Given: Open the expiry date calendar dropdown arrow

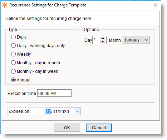Looking at the screenshot, I should (x=78, y=111).
